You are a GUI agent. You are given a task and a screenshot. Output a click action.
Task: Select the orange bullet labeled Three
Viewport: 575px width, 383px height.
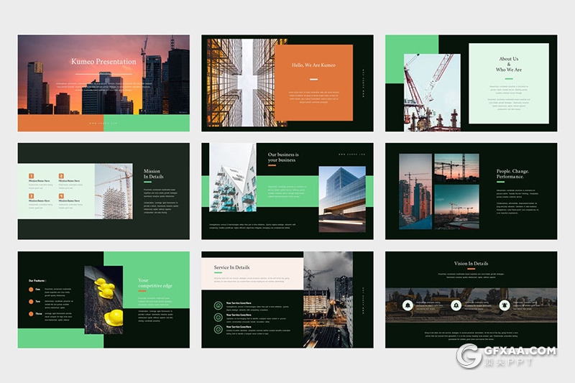(31, 313)
